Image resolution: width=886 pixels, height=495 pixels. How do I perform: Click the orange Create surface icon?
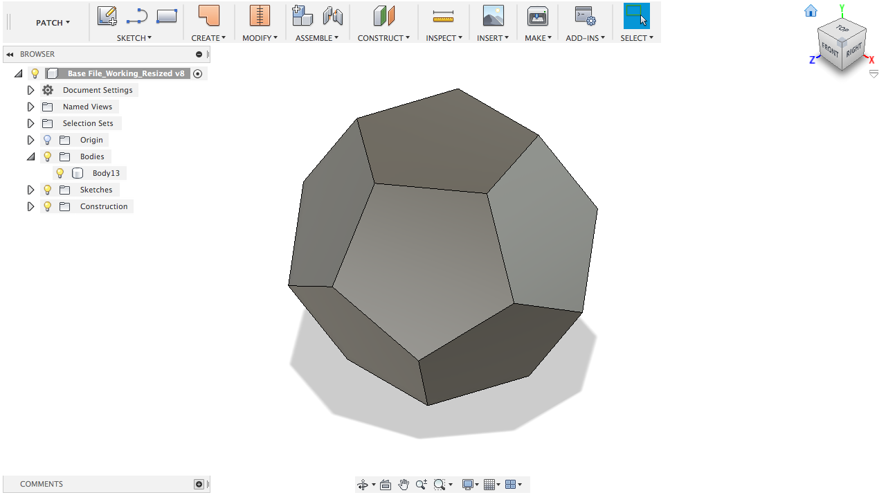tap(208, 16)
